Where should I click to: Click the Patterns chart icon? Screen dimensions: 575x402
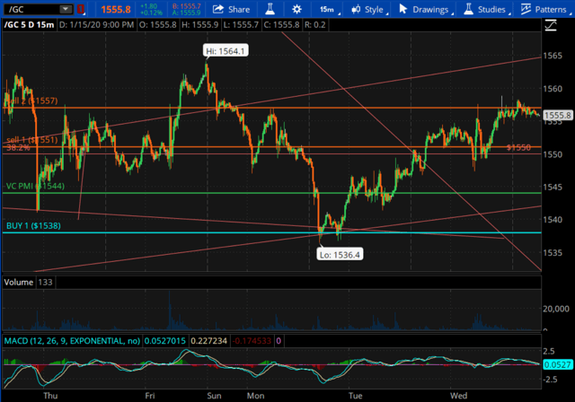[x=526, y=9]
